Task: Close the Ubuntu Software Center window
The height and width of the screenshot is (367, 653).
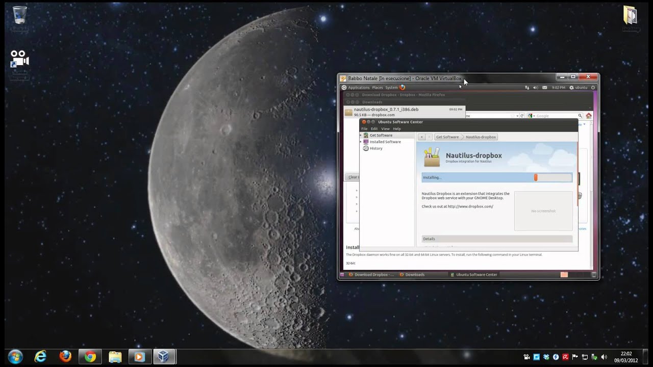Action: point(364,122)
